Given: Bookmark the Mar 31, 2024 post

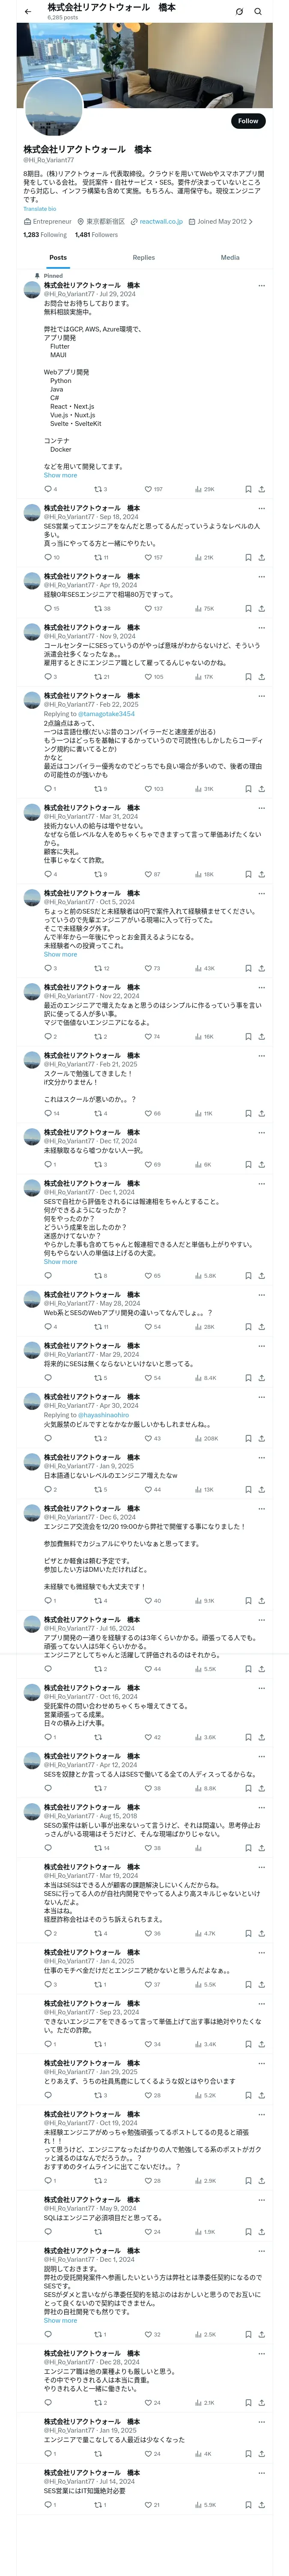Looking at the screenshot, I should 248,874.
